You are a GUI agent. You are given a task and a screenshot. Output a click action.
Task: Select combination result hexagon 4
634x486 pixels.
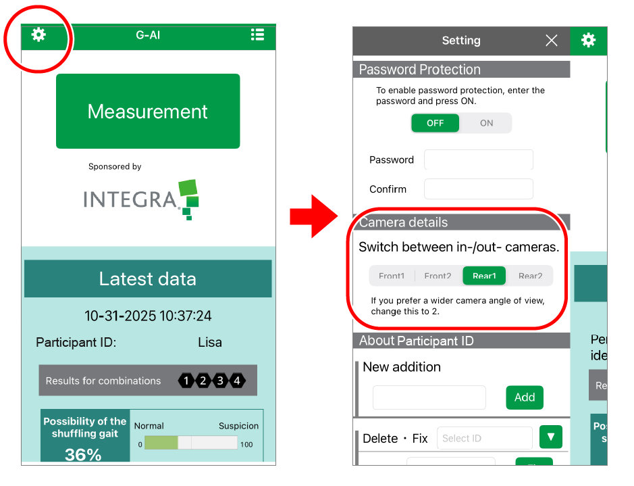[236, 381]
